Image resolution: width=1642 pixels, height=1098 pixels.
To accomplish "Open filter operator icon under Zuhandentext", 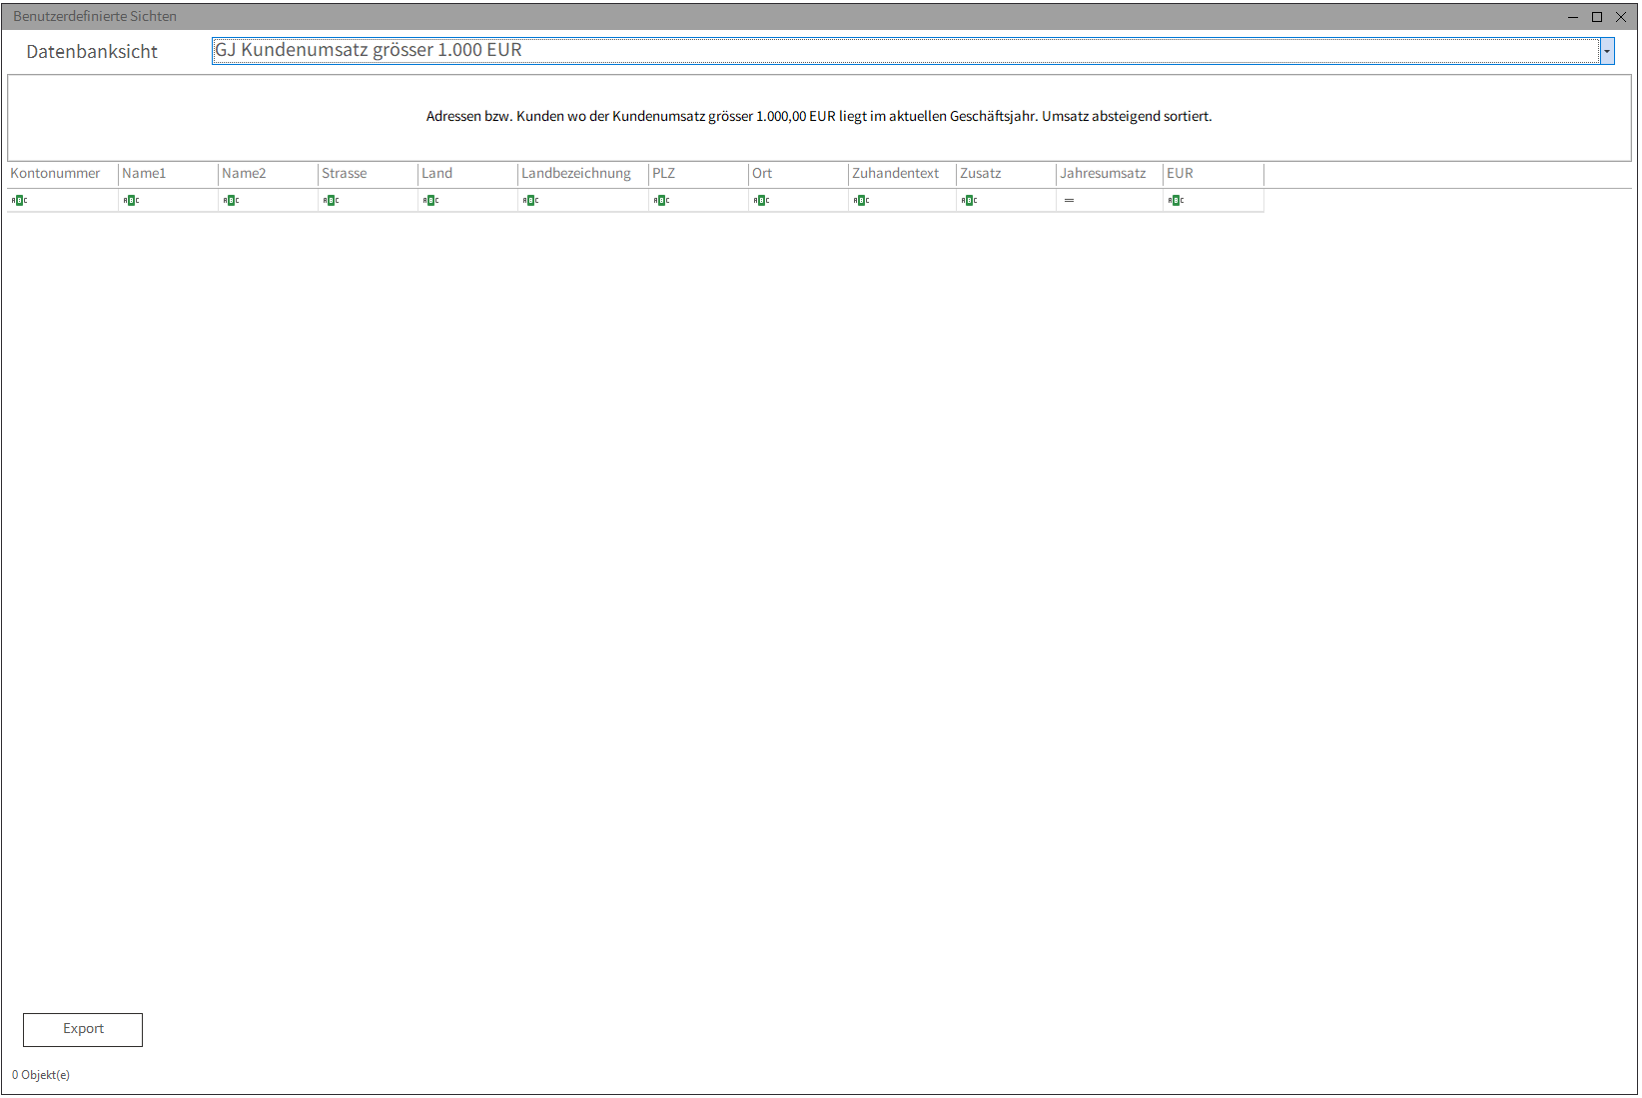I will click(x=861, y=201).
